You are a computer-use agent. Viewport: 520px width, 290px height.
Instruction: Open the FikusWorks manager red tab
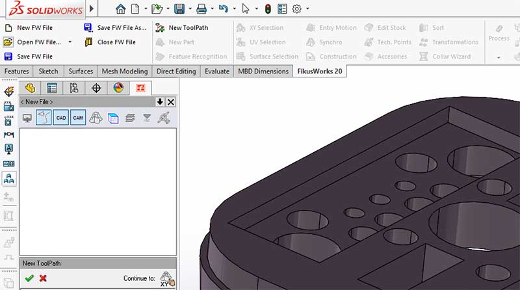click(x=140, y=88)
